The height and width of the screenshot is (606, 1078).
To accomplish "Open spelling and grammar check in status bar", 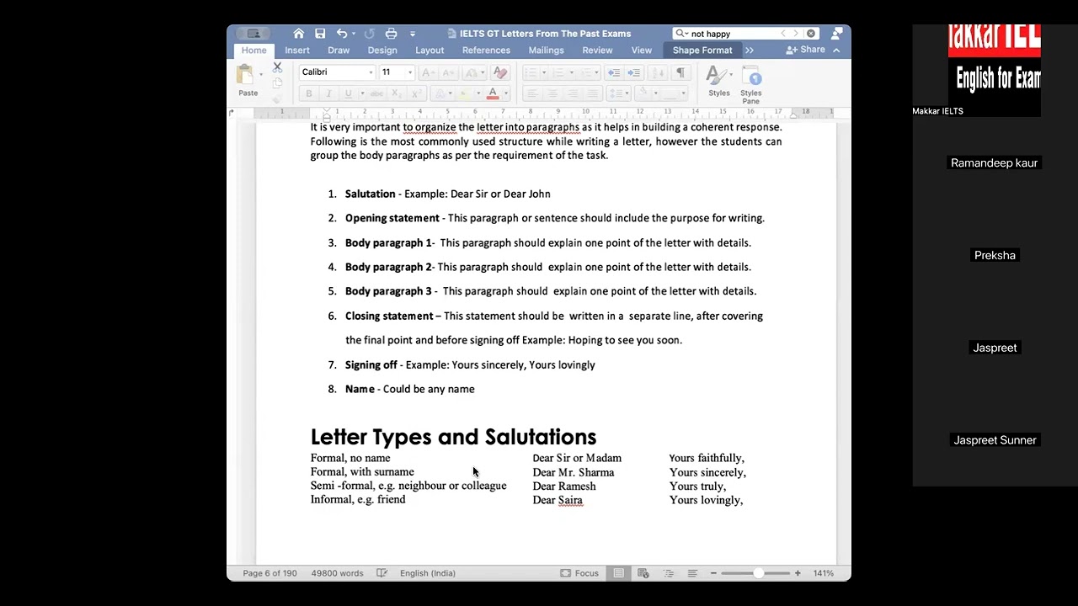I will coord(382,573).
